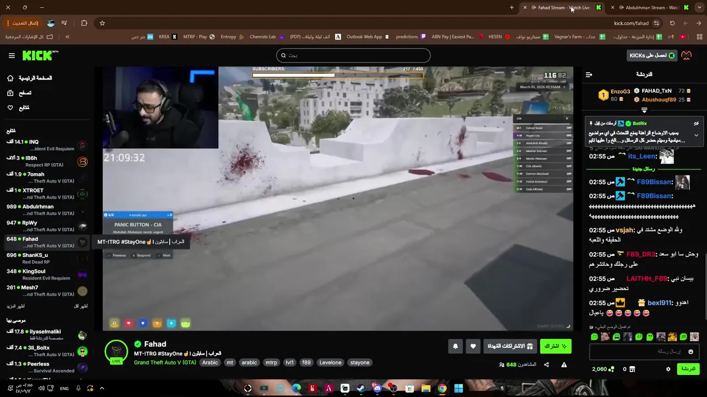Collapse the chat panel
707x397 pixels.
coord(589,74)
